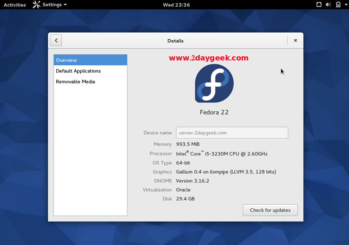Click the Disk label
This screenshot has width=349, height=245.
click(167, 199)
